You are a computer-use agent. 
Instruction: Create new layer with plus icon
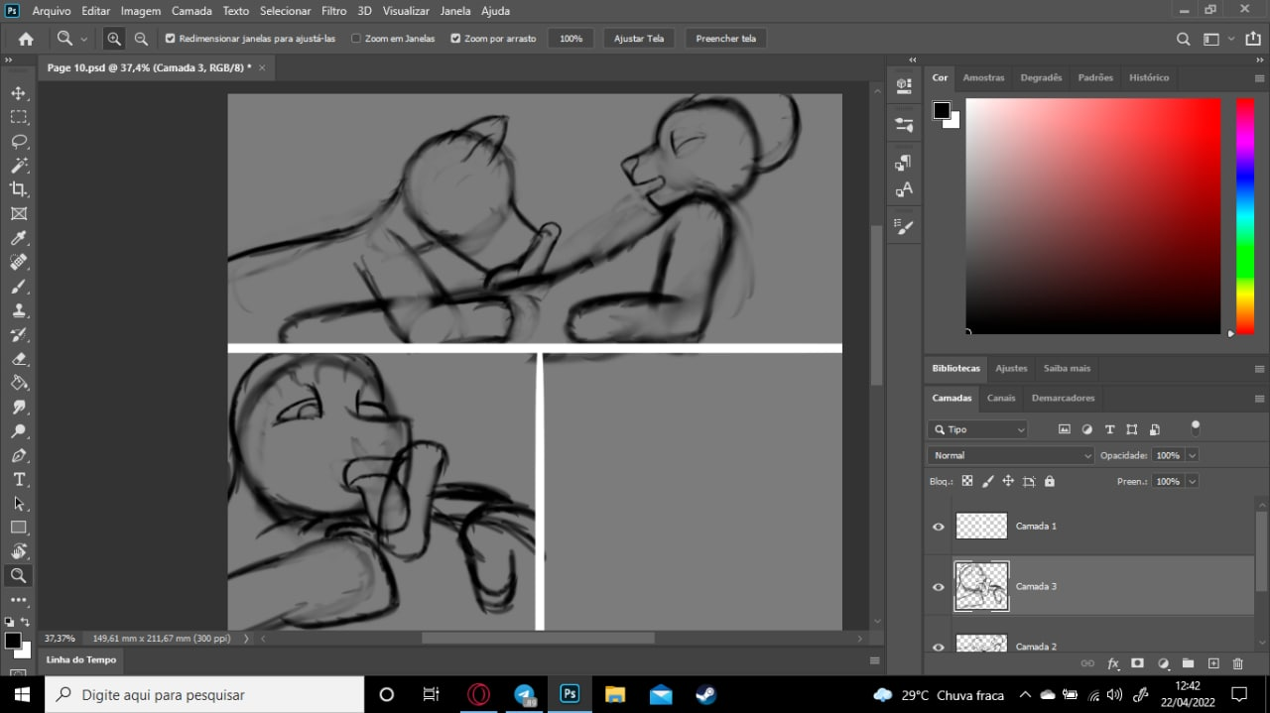tap(1212, 663)
